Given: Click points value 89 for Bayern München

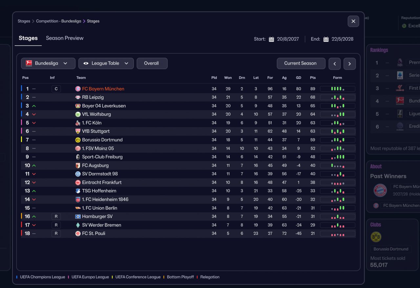Looking at the screenshot, I should pyautogui.click(x=313, y=89).
